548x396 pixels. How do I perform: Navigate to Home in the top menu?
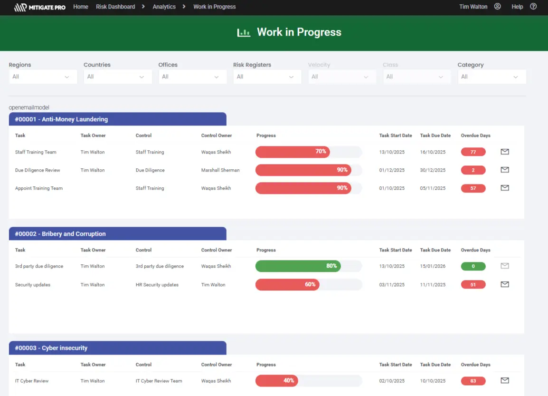click(80, 7)
